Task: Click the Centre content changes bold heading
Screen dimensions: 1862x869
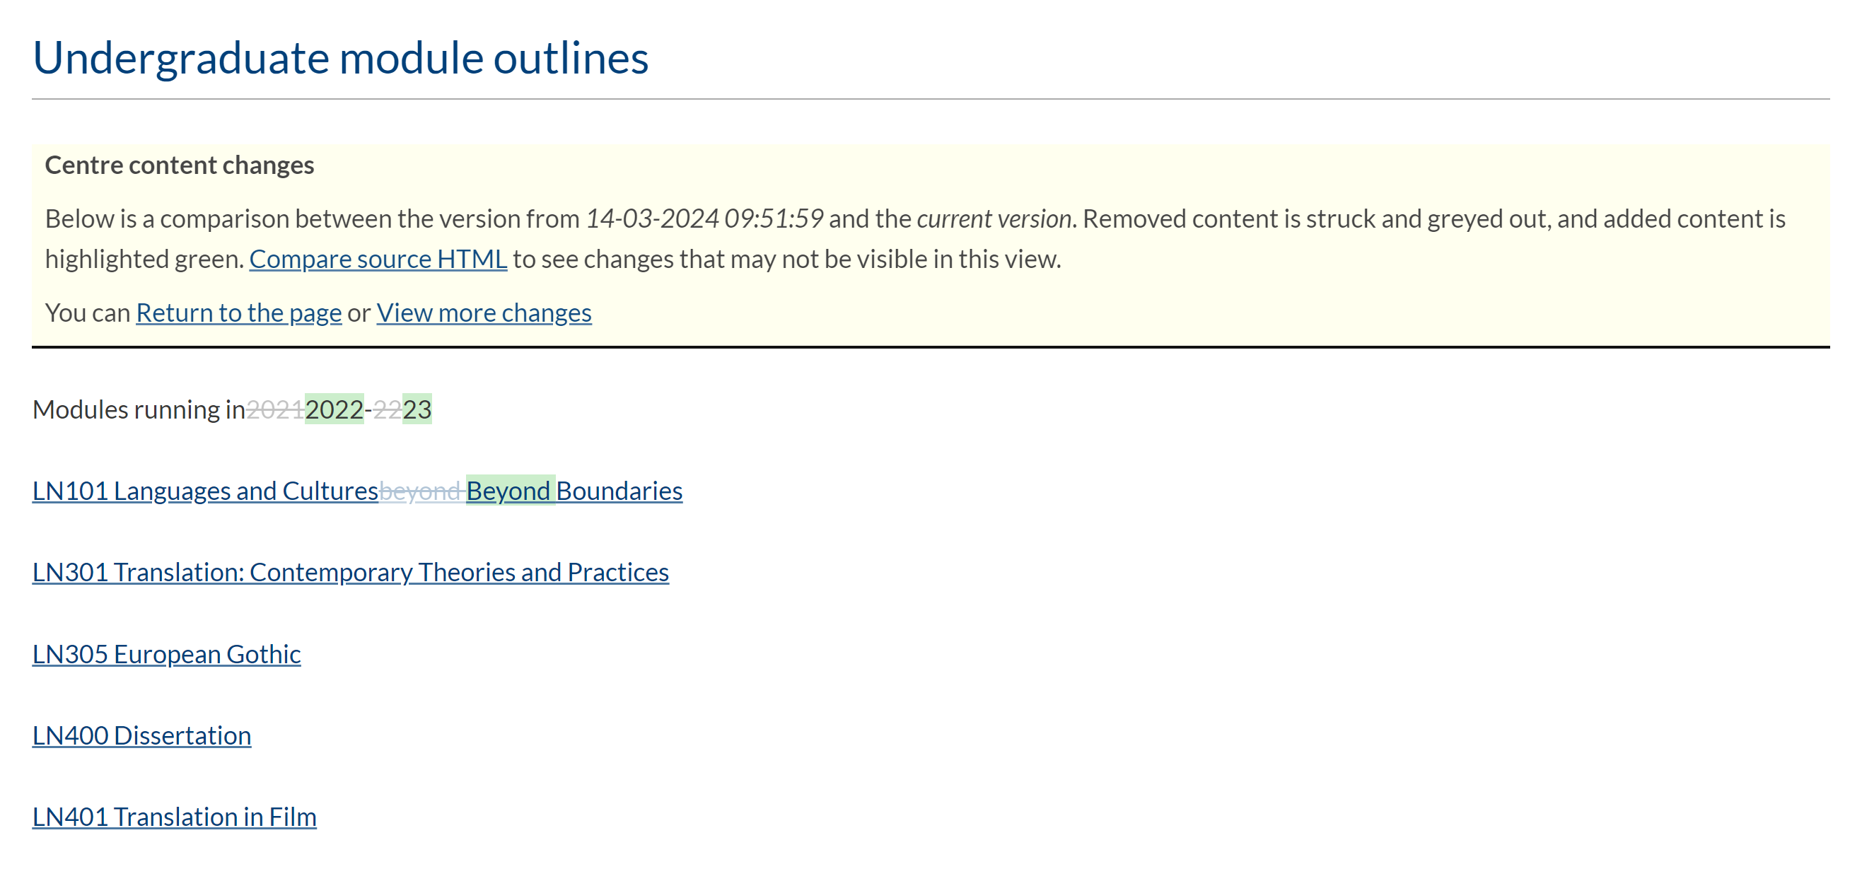Action: click(179, 165)
